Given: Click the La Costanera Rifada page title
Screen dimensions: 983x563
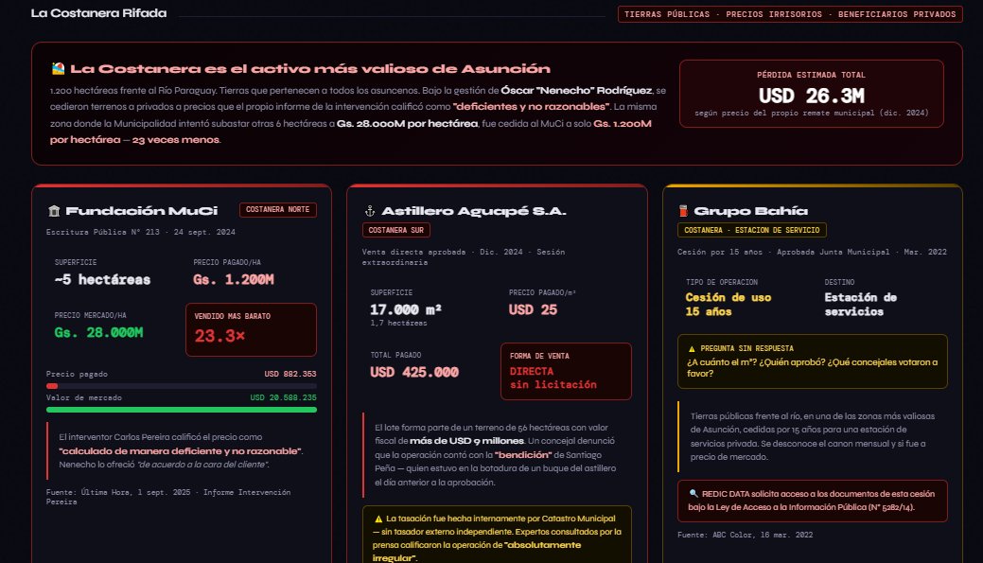Looking at the screenshot, I should (x=99, y=13).
